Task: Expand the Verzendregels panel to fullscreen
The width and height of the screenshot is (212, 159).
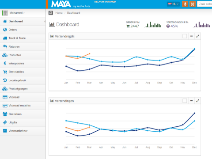Action: [x=197, y=36]
